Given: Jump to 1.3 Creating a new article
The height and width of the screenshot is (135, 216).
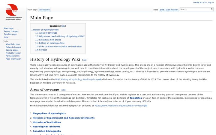Looking at the screenshot, I should [x=48, y=40].
